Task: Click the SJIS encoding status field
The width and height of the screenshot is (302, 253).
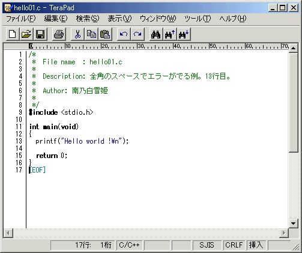Action: pos(207,245)
